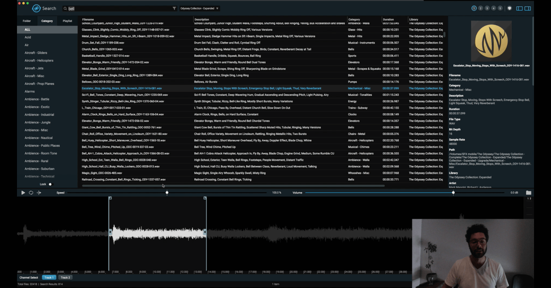Viewport: 551px width, 288px height.
Task: Toggle the left sidebar panel layout icon
Action: coord(520,8)
